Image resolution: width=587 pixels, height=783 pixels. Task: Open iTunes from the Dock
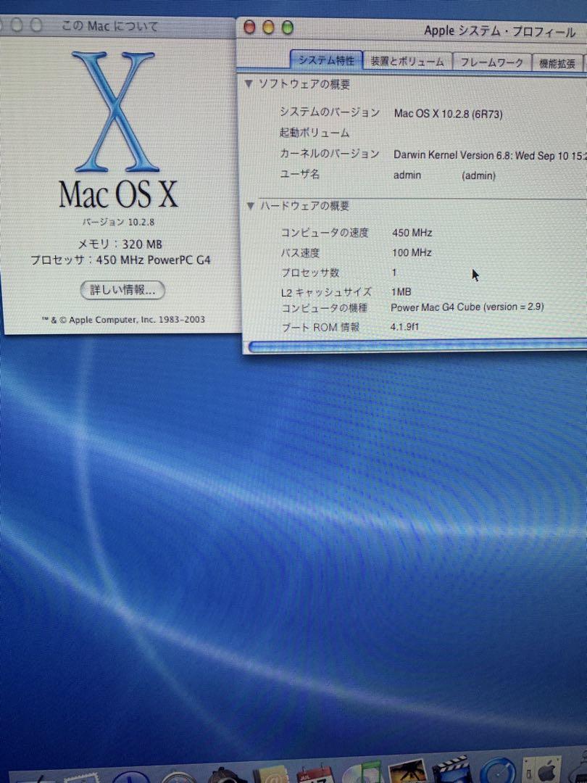(x=362, y=772)
